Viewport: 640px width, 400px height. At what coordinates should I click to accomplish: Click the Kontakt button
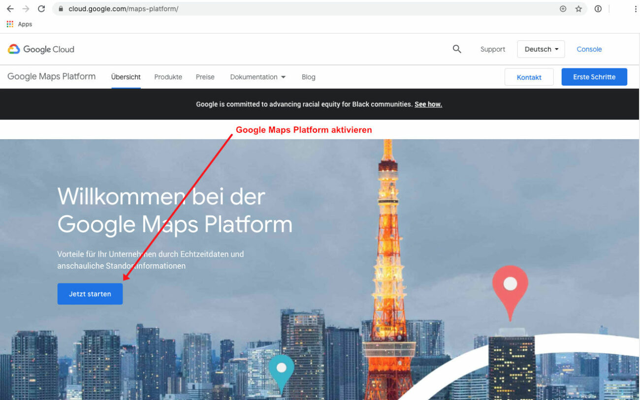click(x=529, y=77)
